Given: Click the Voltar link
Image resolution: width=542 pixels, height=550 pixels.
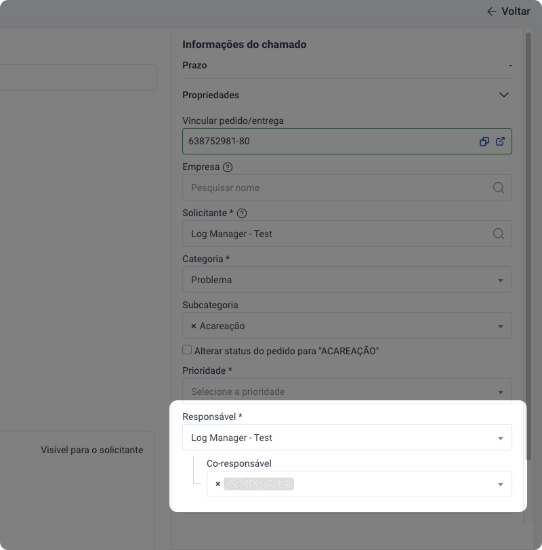Looking at the screenshot, I should pos(516,12).
